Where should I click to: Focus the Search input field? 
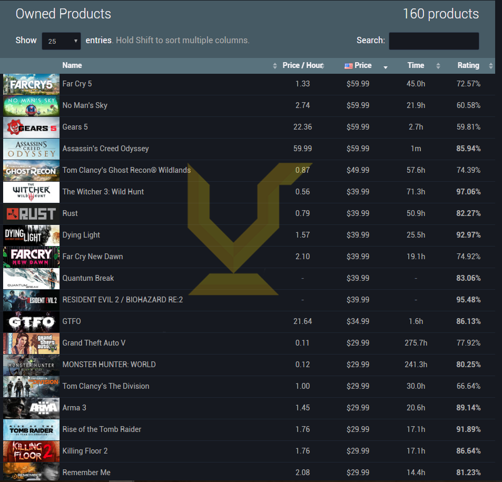pyautogui.click(x=434, y=41)
